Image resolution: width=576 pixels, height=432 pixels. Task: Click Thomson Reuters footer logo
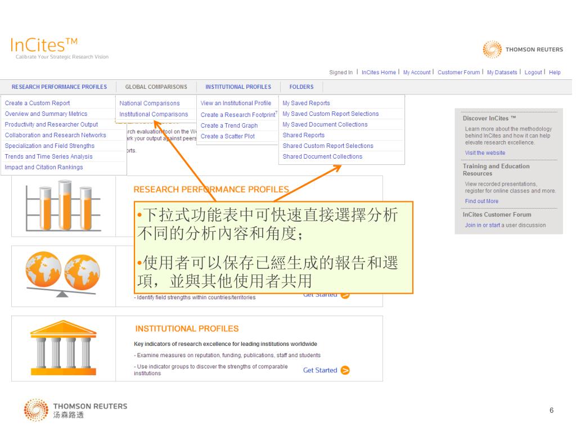(76, 409)
